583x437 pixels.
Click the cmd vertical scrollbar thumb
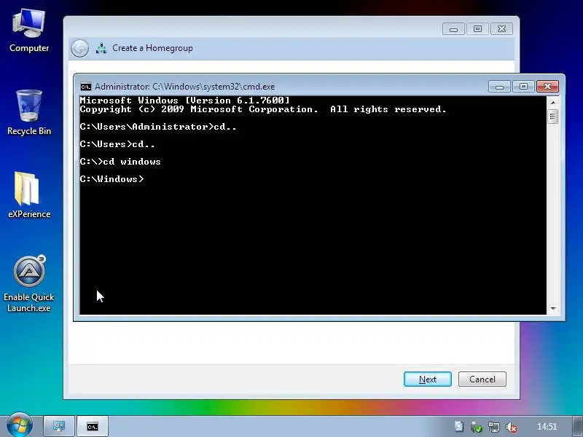[553, 117]
